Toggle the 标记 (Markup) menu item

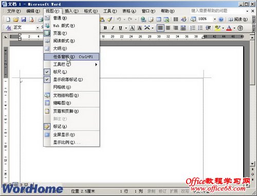pos(71,126)
